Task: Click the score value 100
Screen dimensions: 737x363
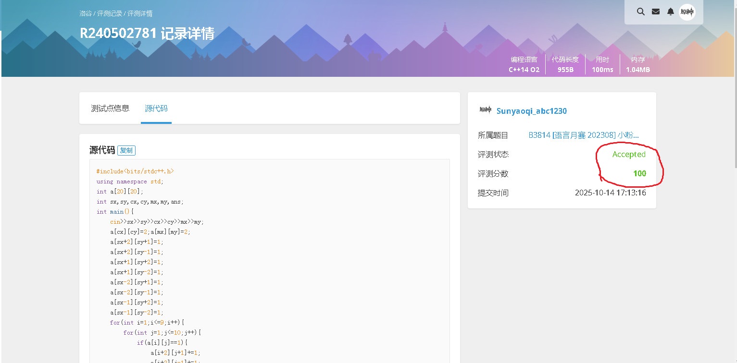Action: tap(639, 173)
